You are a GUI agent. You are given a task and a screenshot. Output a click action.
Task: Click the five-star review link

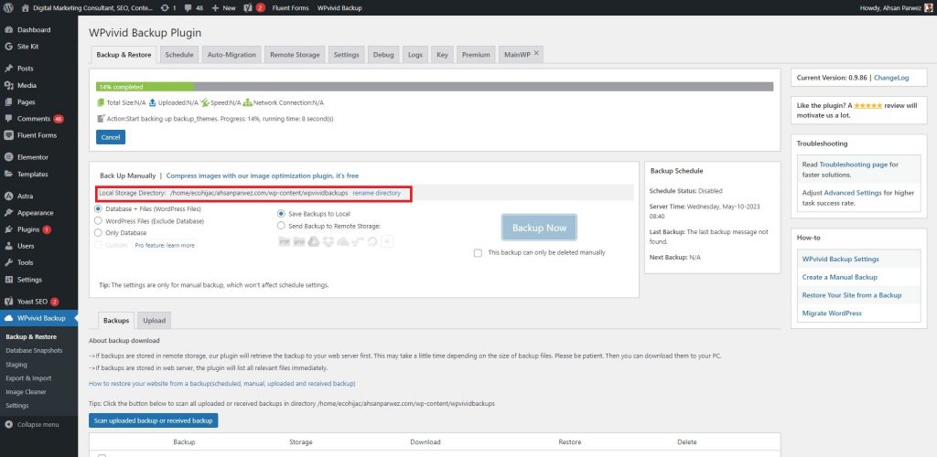[867, 106]
